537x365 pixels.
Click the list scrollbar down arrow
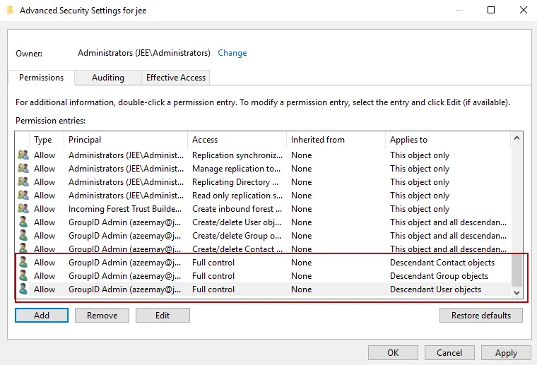[x=517, y=293]
